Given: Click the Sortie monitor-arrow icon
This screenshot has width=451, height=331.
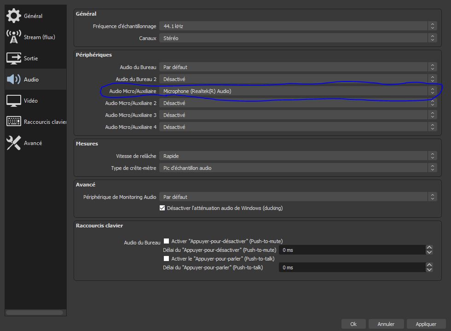Looking at the screenshot, I should [x=13, y=58].
